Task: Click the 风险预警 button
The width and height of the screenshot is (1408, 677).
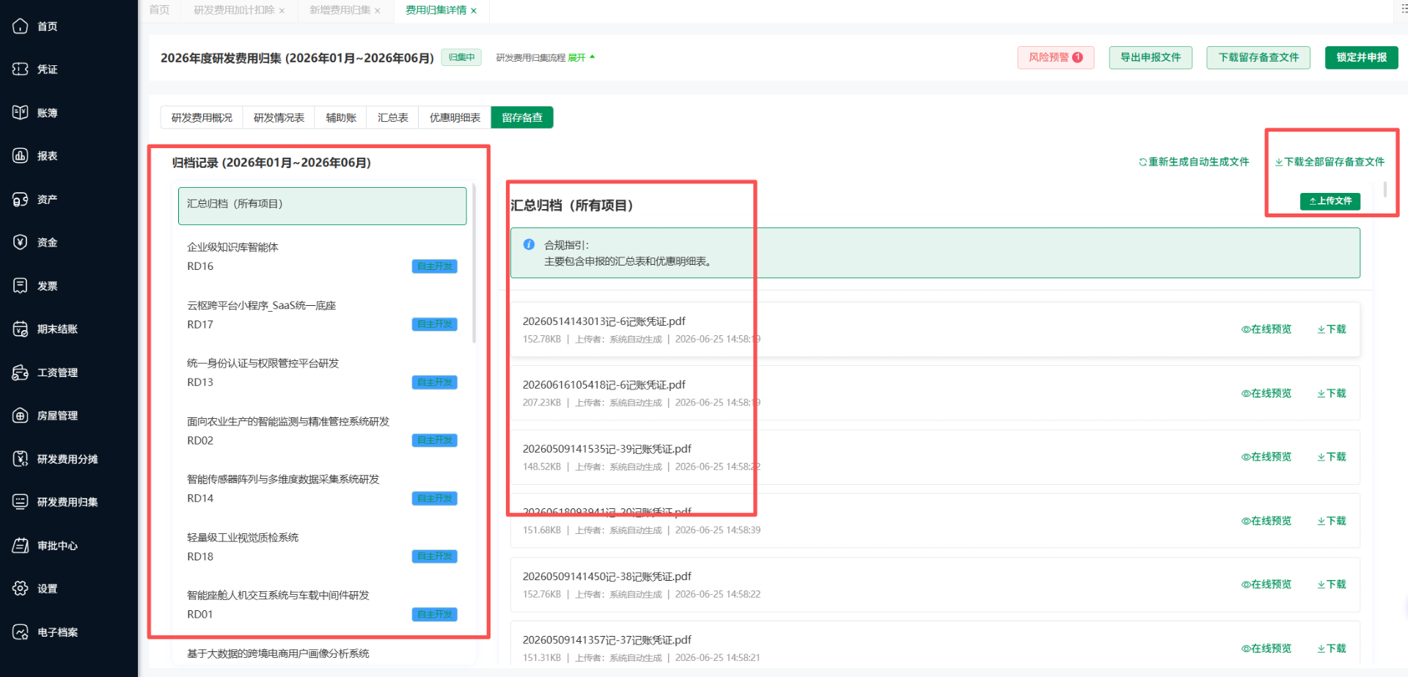Action: point(1055,57)
